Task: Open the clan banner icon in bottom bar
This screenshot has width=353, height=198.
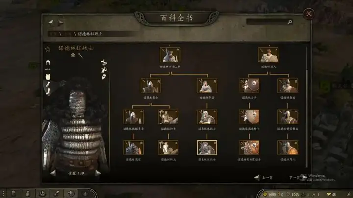Action: click(71, 193)
